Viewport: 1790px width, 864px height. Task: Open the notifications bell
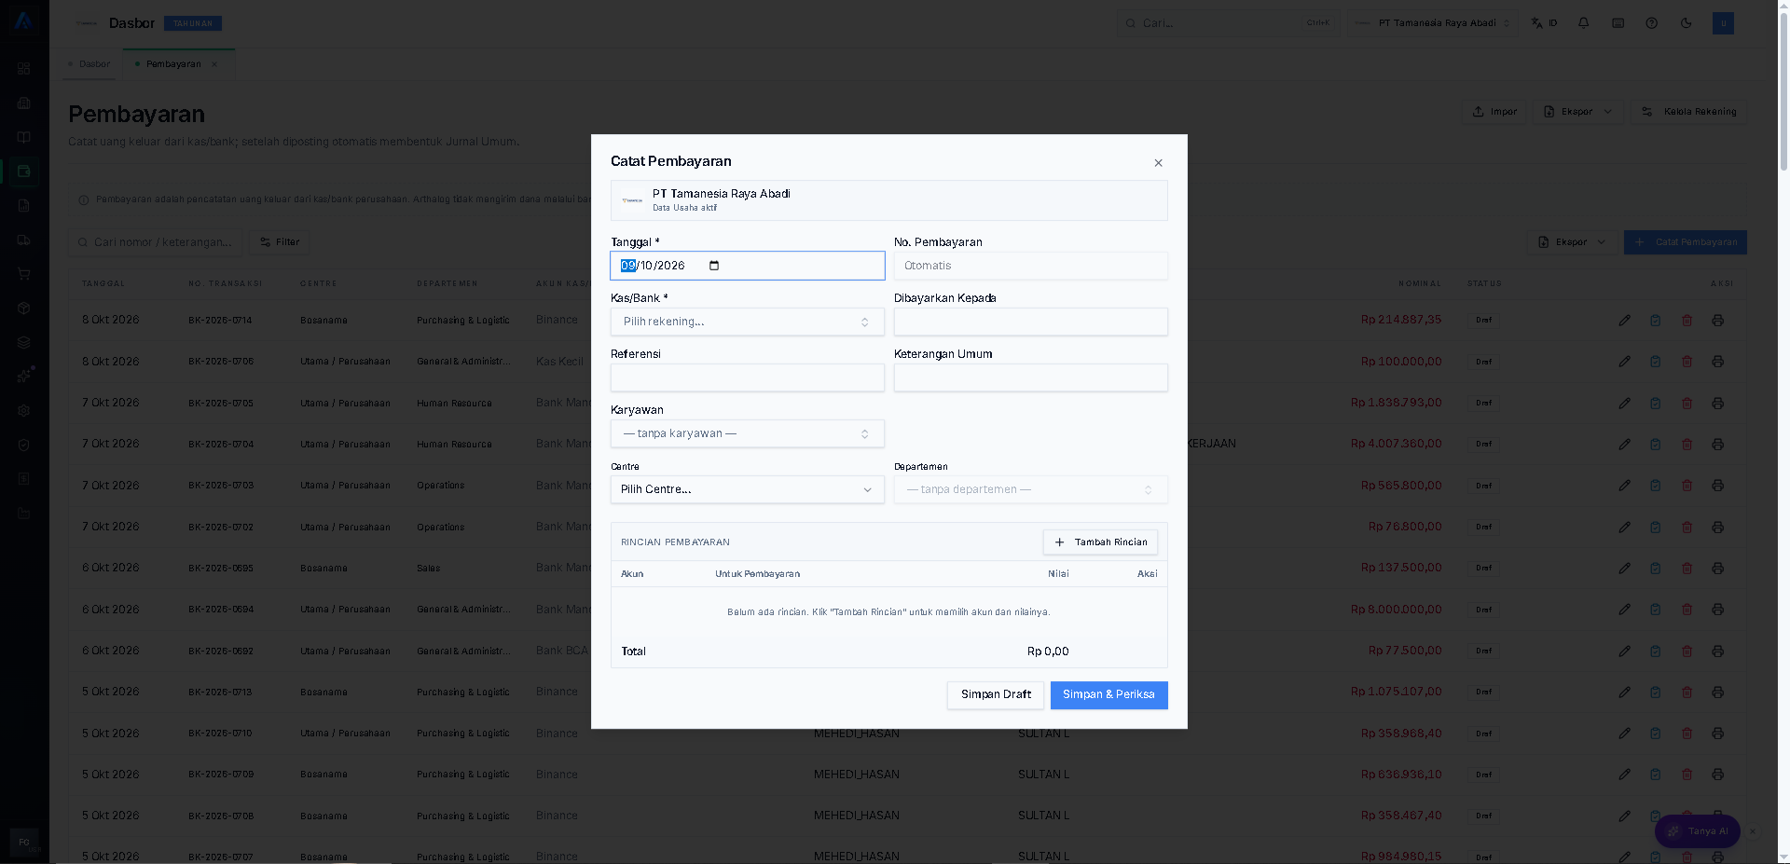1583,23
